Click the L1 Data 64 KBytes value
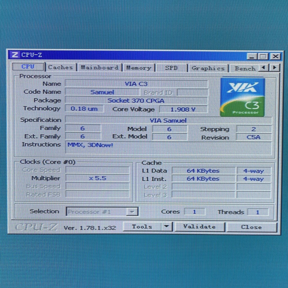The width and height of the screenshot is (288, 288). tap(203, 171)
